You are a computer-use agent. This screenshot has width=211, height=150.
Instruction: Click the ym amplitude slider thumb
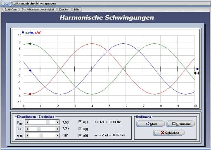coord(48,122)
